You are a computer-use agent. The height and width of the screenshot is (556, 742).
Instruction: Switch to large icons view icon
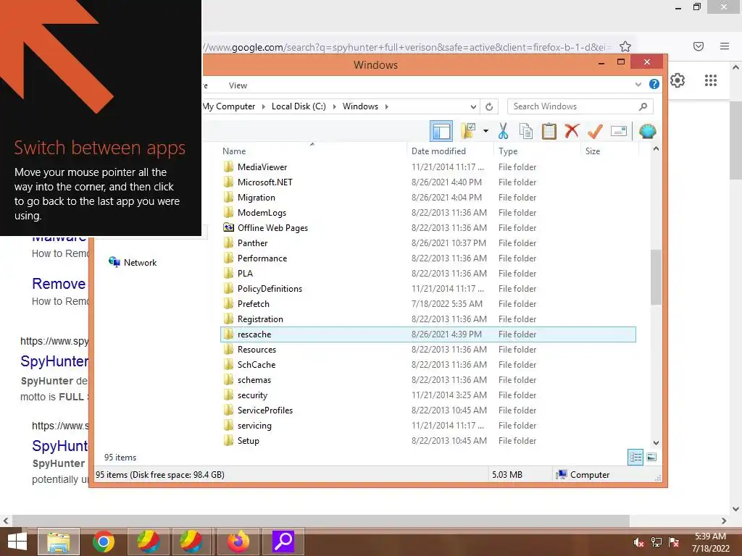pyautogui.click(x=651, y=457)
